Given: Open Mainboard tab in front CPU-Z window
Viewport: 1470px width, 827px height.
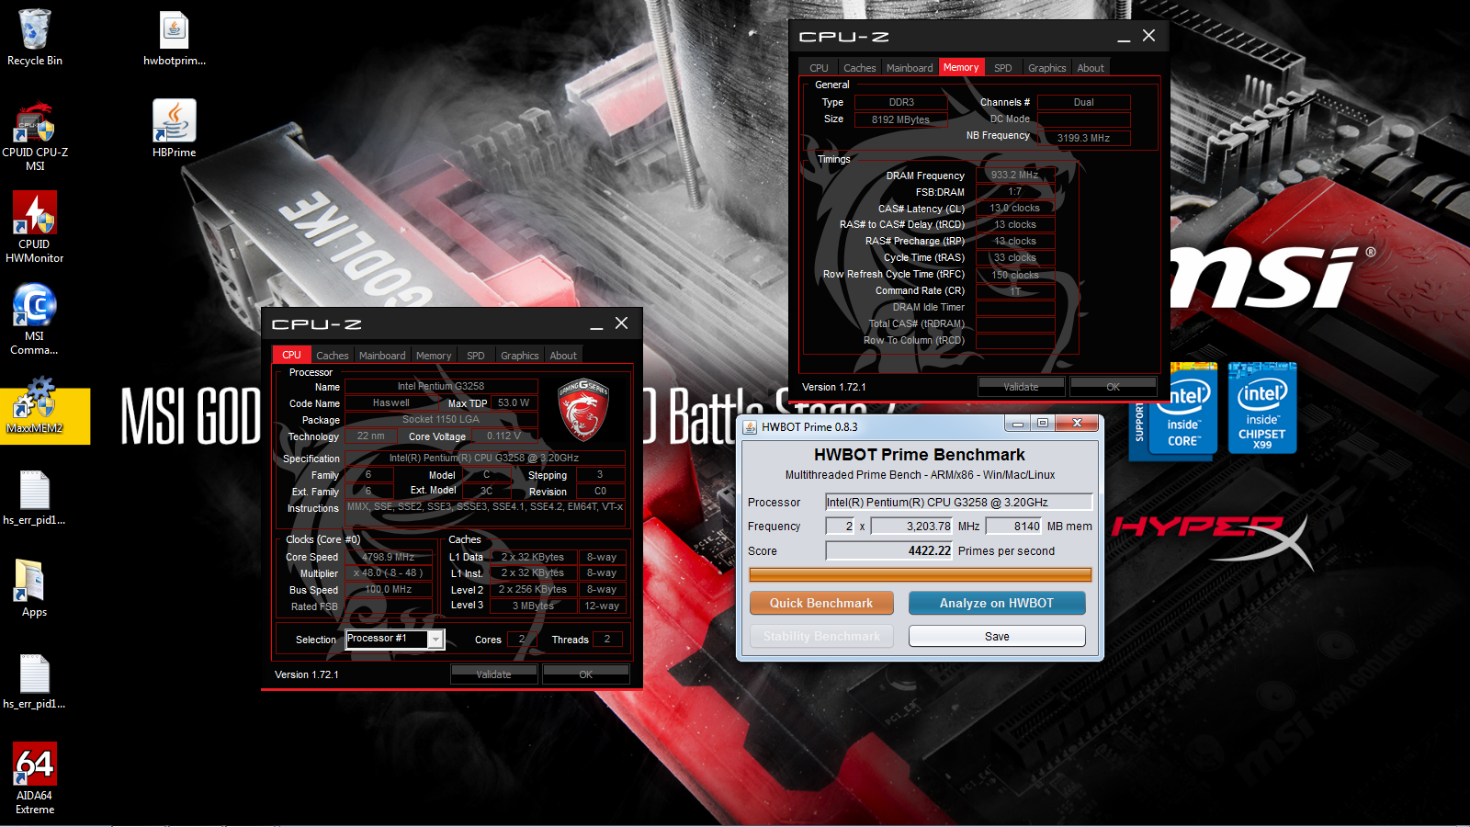Looking at the screenshot, I should tap(382, 356).
